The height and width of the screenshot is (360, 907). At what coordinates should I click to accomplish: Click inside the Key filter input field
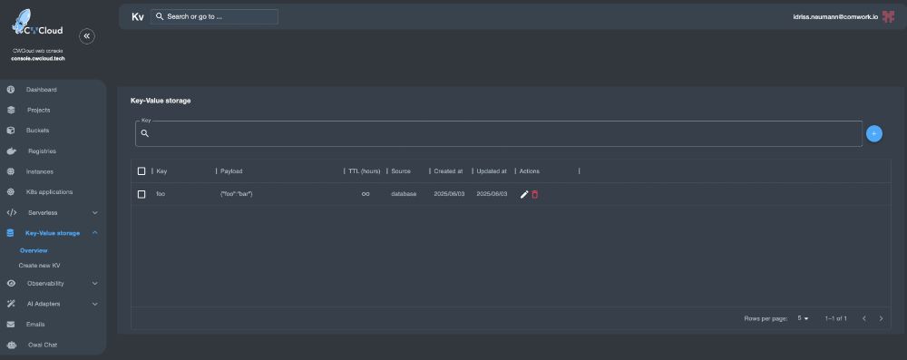coord(499,133)
